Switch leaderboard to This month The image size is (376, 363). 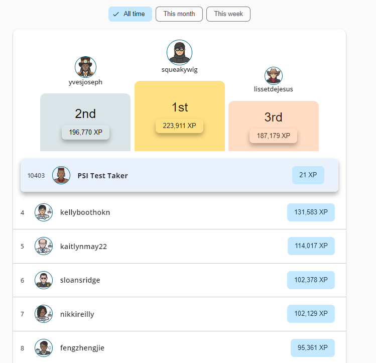point(179,14)
